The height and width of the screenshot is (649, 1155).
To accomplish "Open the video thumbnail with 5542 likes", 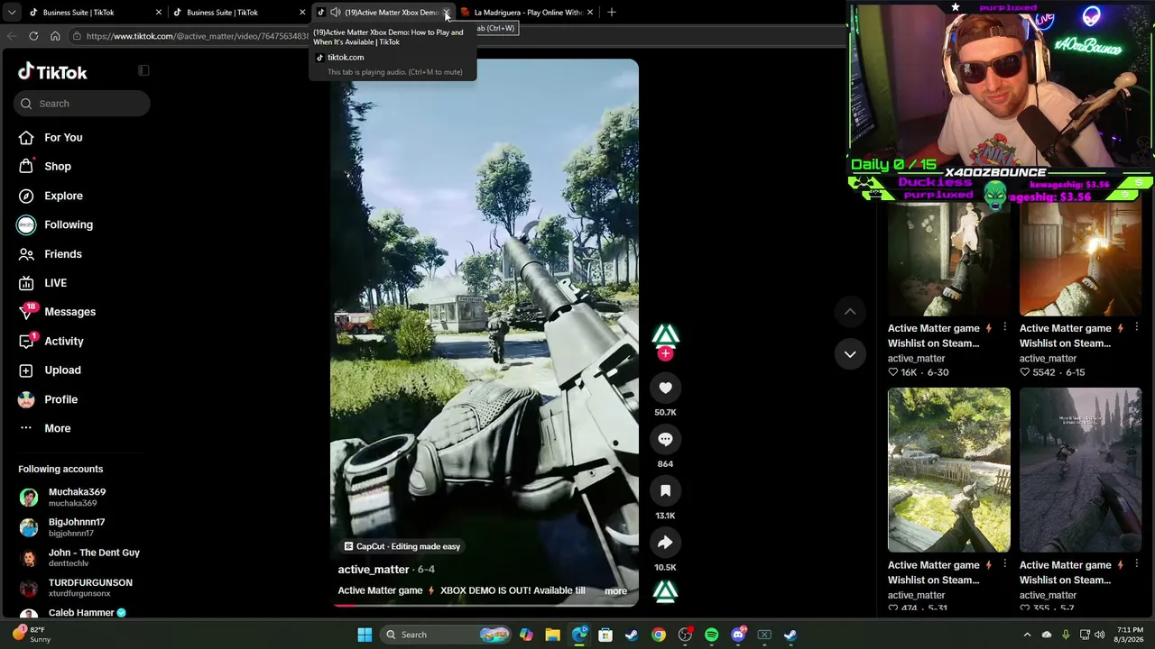I will click(1080, 260).
